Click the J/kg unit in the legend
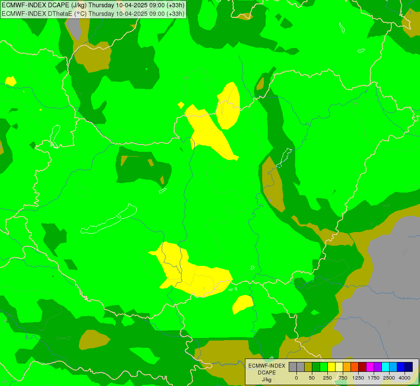Image resolution: width=420 pixels, height=386 pixels. pos(267,380)
